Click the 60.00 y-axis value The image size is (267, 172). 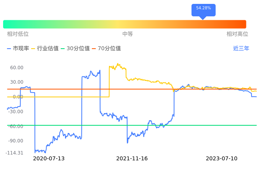coord(17,68)
